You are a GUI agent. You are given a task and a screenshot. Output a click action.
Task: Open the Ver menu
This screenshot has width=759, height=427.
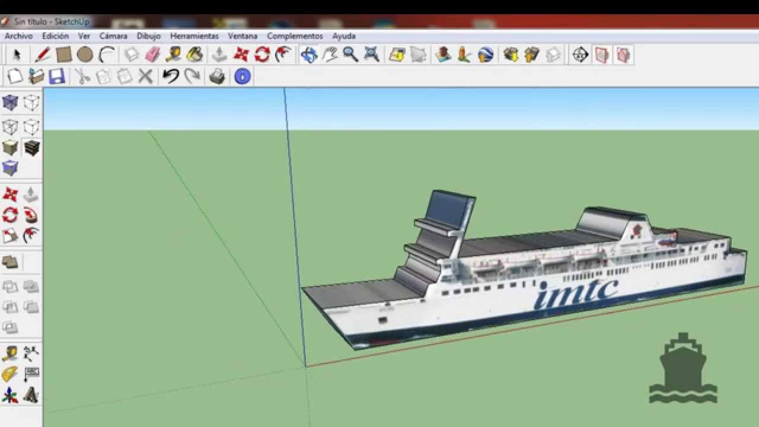click(x=84, y=36)
